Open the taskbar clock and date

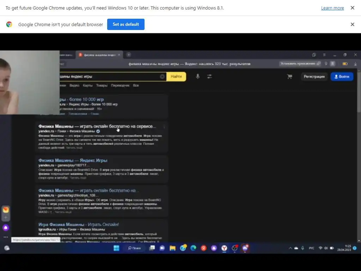[344, 248]
